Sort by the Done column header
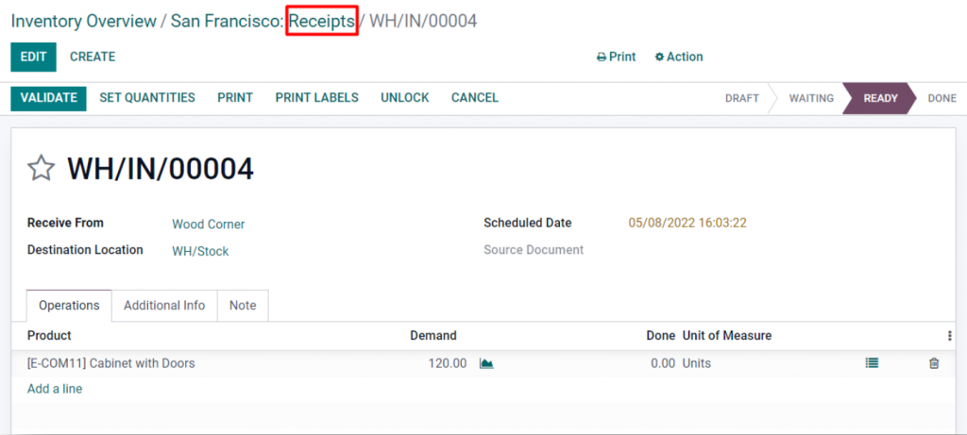The height and width of the screenshot is (435, 967). click(660, 336)
